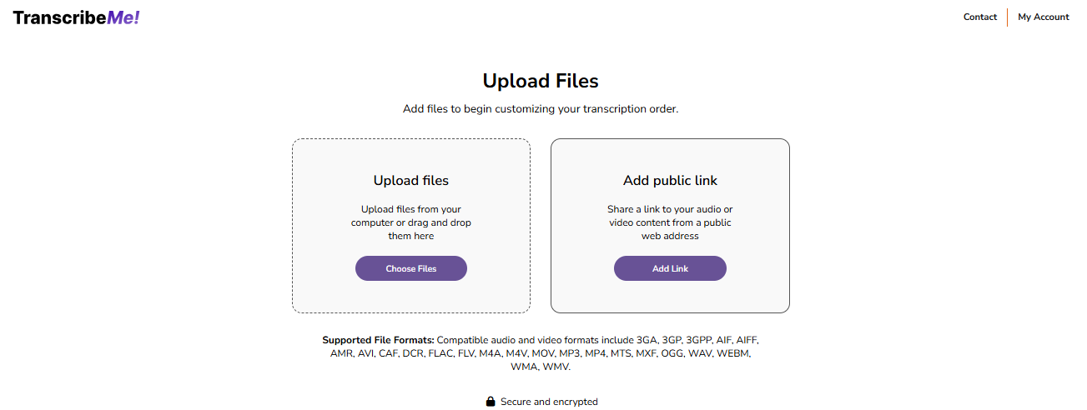1087x410 pixels.
Task: Click the TranscribeMe! logo
Action: [x=76, y=17]
